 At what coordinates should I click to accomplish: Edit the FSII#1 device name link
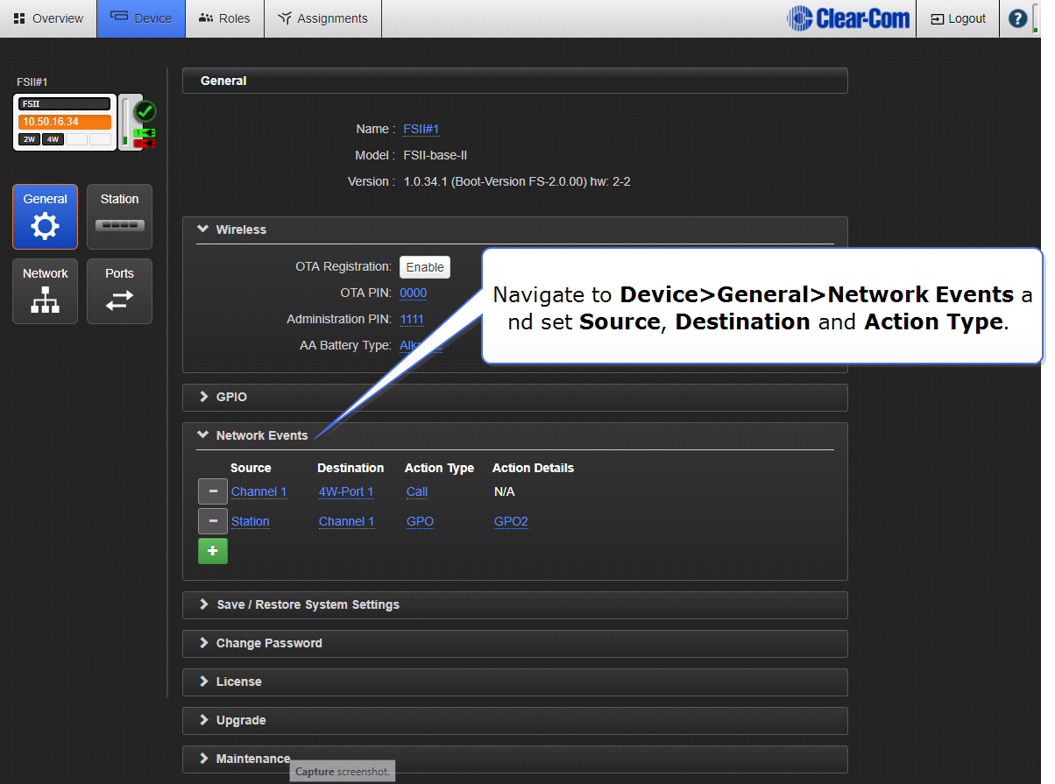tap(421, 129)
